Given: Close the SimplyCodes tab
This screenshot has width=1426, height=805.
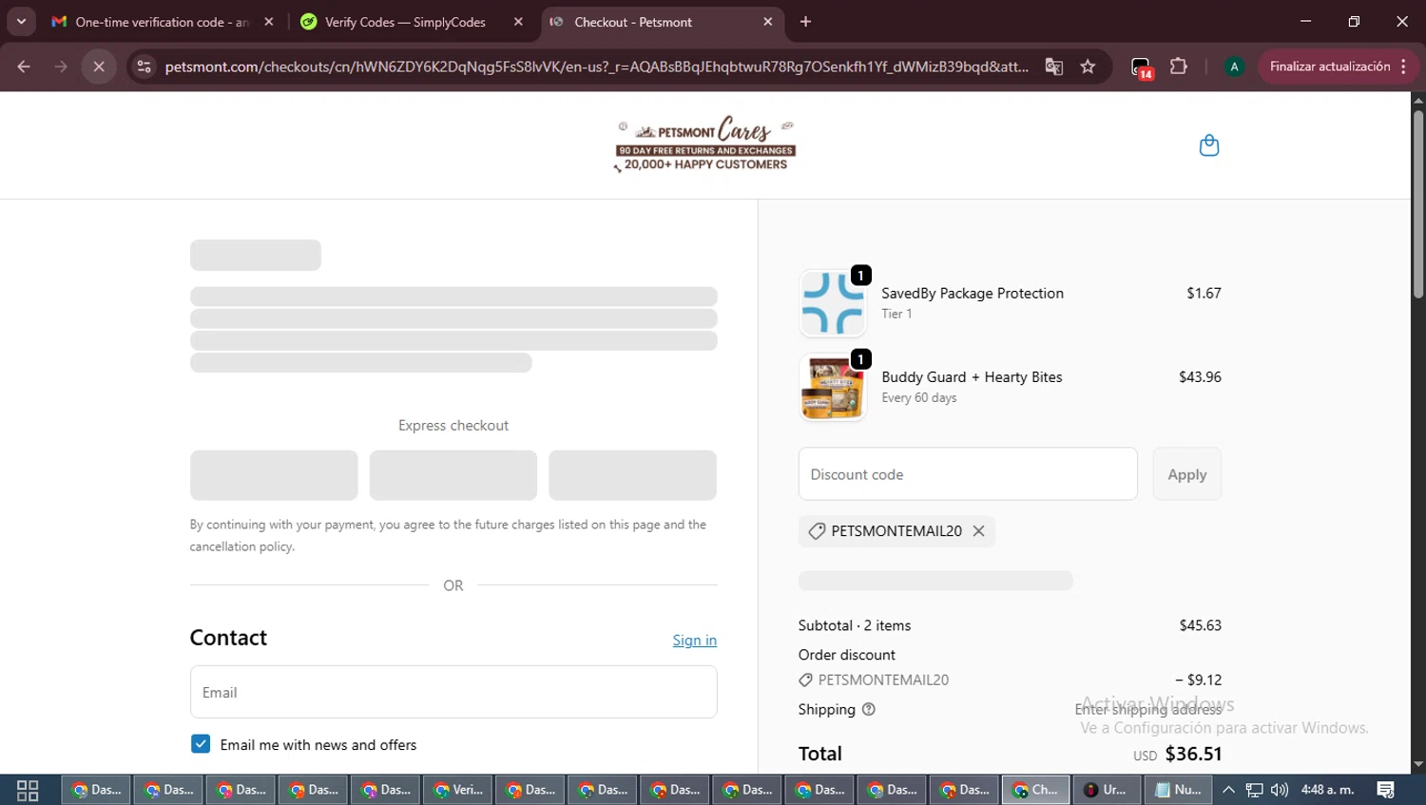Looking at the screenshot, I should click(x=518, y=22).
